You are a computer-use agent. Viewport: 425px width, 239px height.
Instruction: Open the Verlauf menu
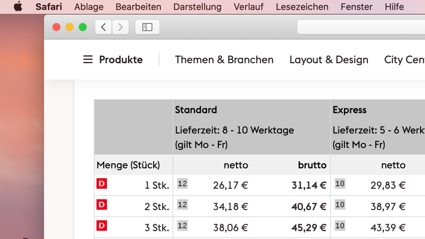click(x=248, y=7)
